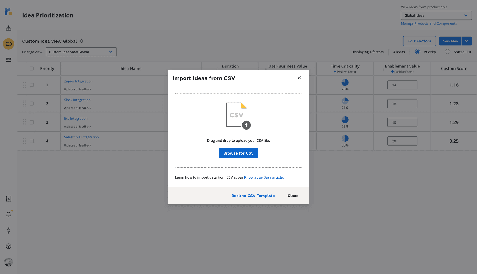The height and width of the screenshot is (274, 477).
Task: Open the Global Ideas product area dropdown
Action: pyautogui.click(x=436, y=15)
